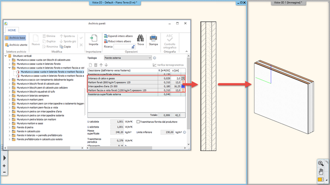Expand Muratura in blocchi forati di calcestruzzo
330x185 pixels.
[x=9, y=84]
